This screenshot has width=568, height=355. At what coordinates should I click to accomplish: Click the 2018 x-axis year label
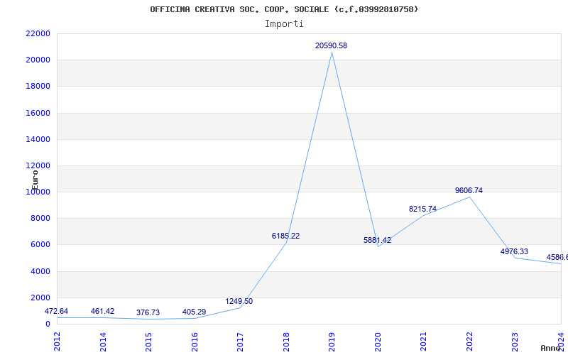(286, 342)
